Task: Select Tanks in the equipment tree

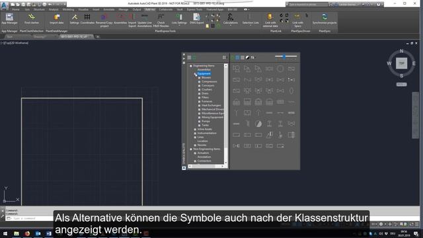Action: [x=205, y=125]
